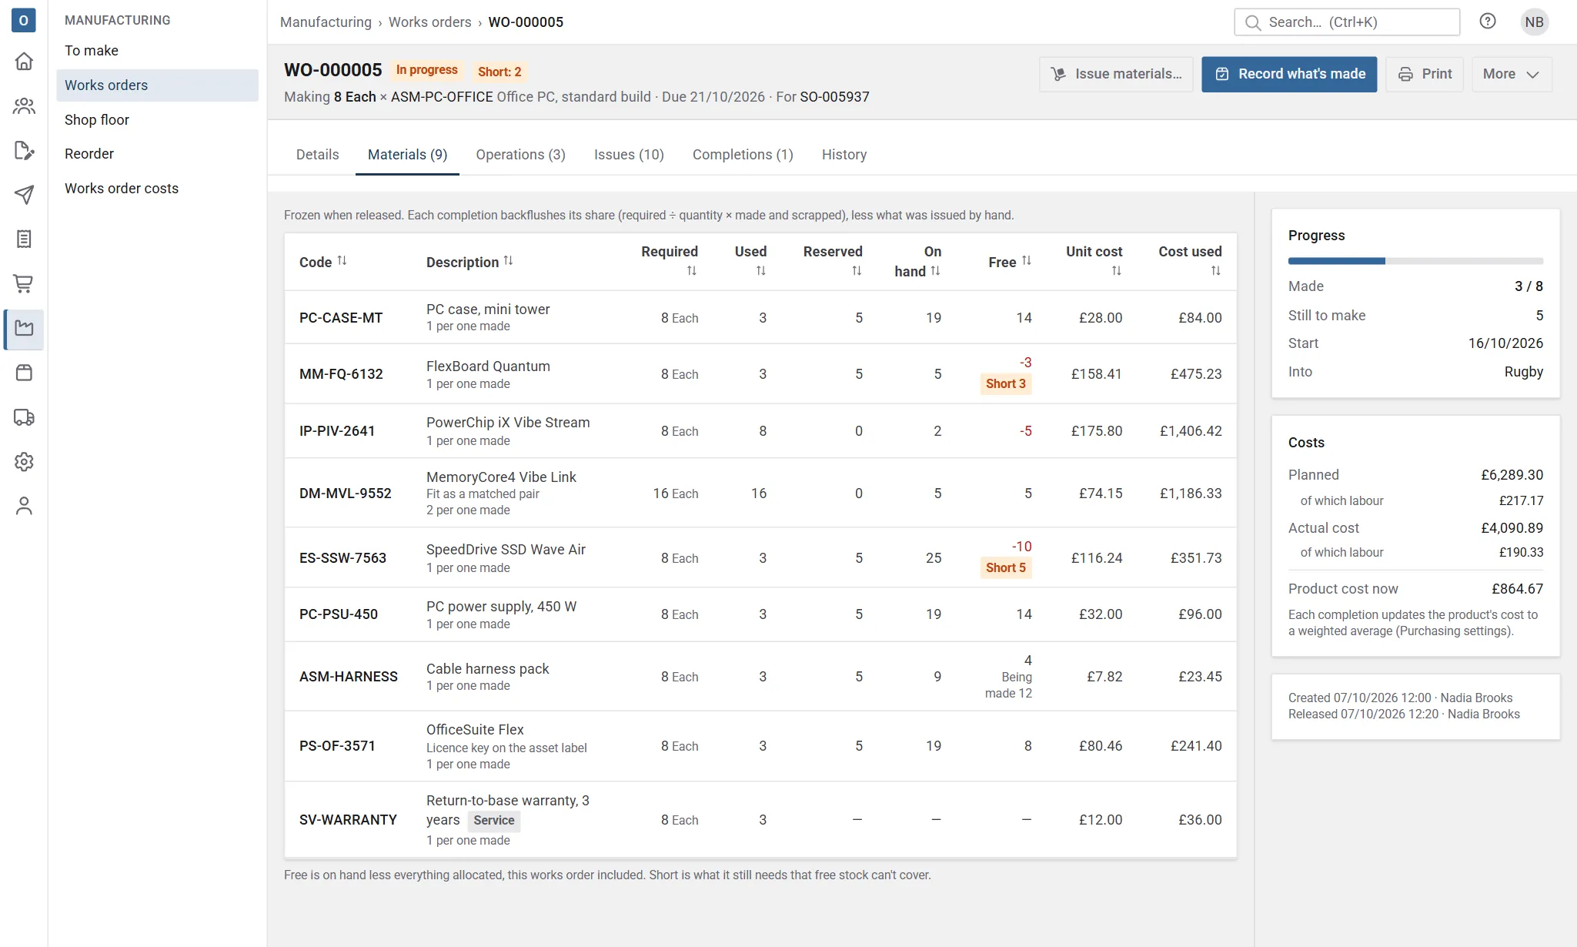Open Works order costs menu item
This screenshot has height=947, width=1577.
157,189
